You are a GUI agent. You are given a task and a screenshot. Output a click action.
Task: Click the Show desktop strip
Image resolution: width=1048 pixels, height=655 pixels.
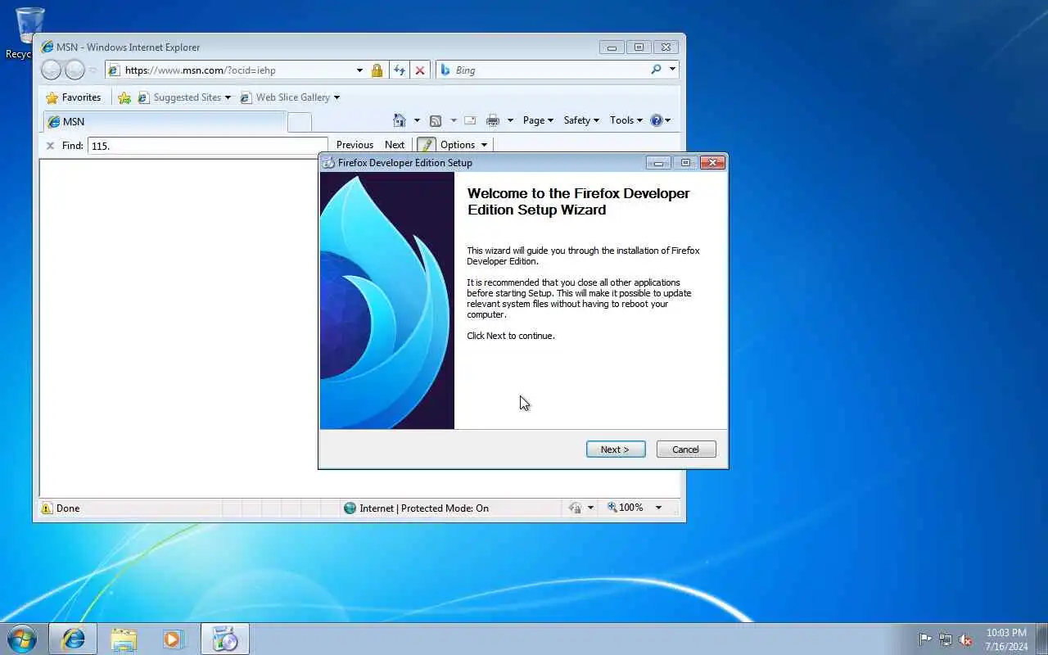(1041, 639)
